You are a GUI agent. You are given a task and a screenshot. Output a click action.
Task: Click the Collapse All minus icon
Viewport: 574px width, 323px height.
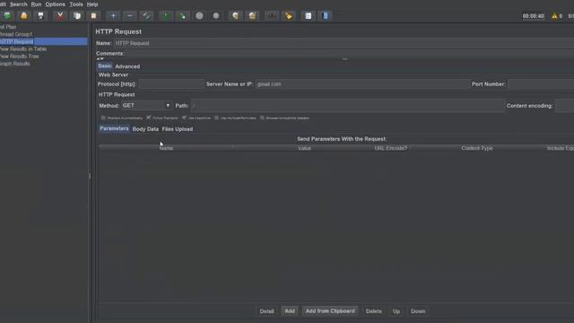[130, 16]
